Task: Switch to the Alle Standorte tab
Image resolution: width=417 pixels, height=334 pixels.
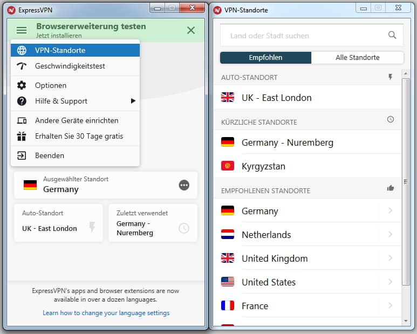Action: pos(358,57)
